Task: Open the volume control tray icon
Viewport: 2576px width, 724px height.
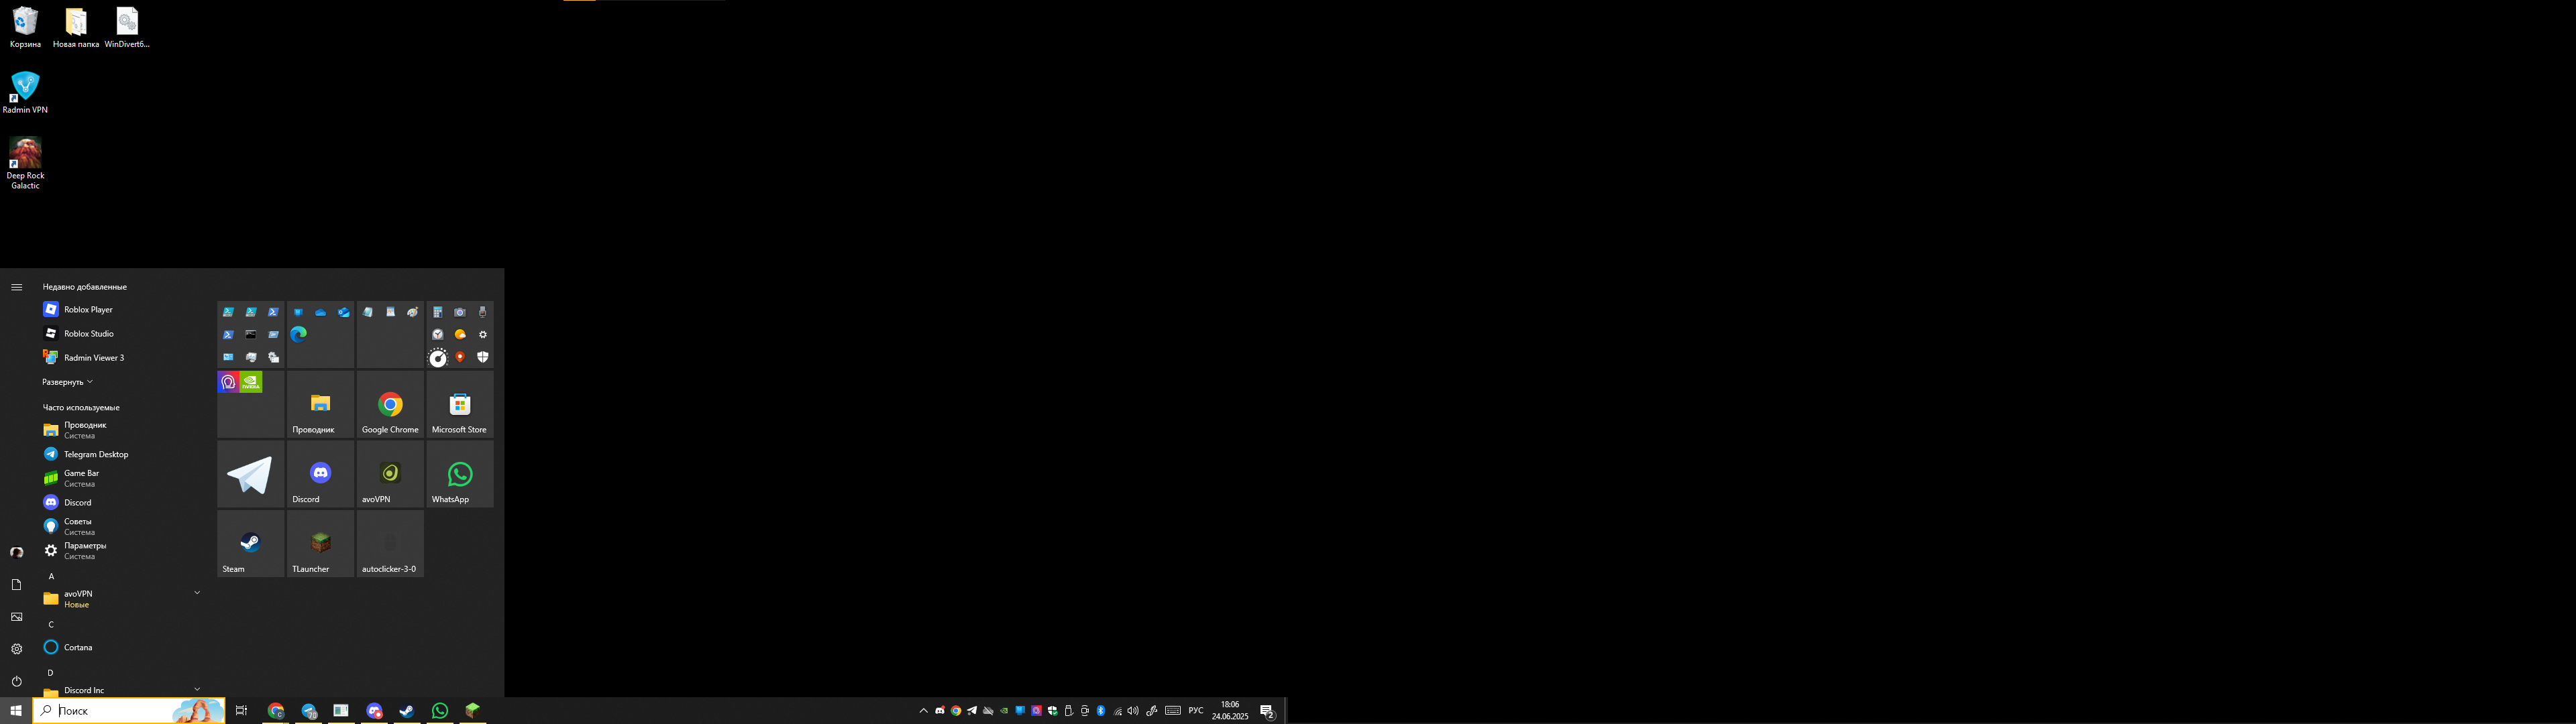Action: [1133, 711]
